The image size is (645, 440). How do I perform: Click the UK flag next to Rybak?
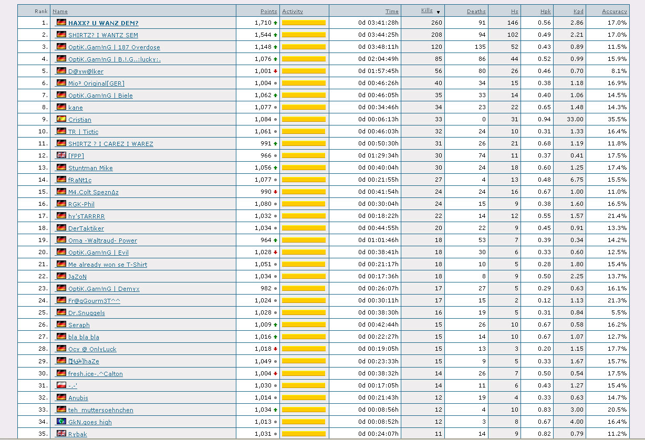(x=61, y=434)
